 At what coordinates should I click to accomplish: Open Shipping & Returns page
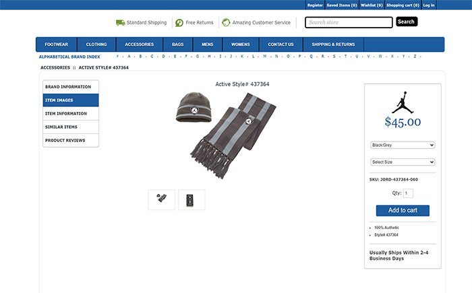click(x=333, y=44)
